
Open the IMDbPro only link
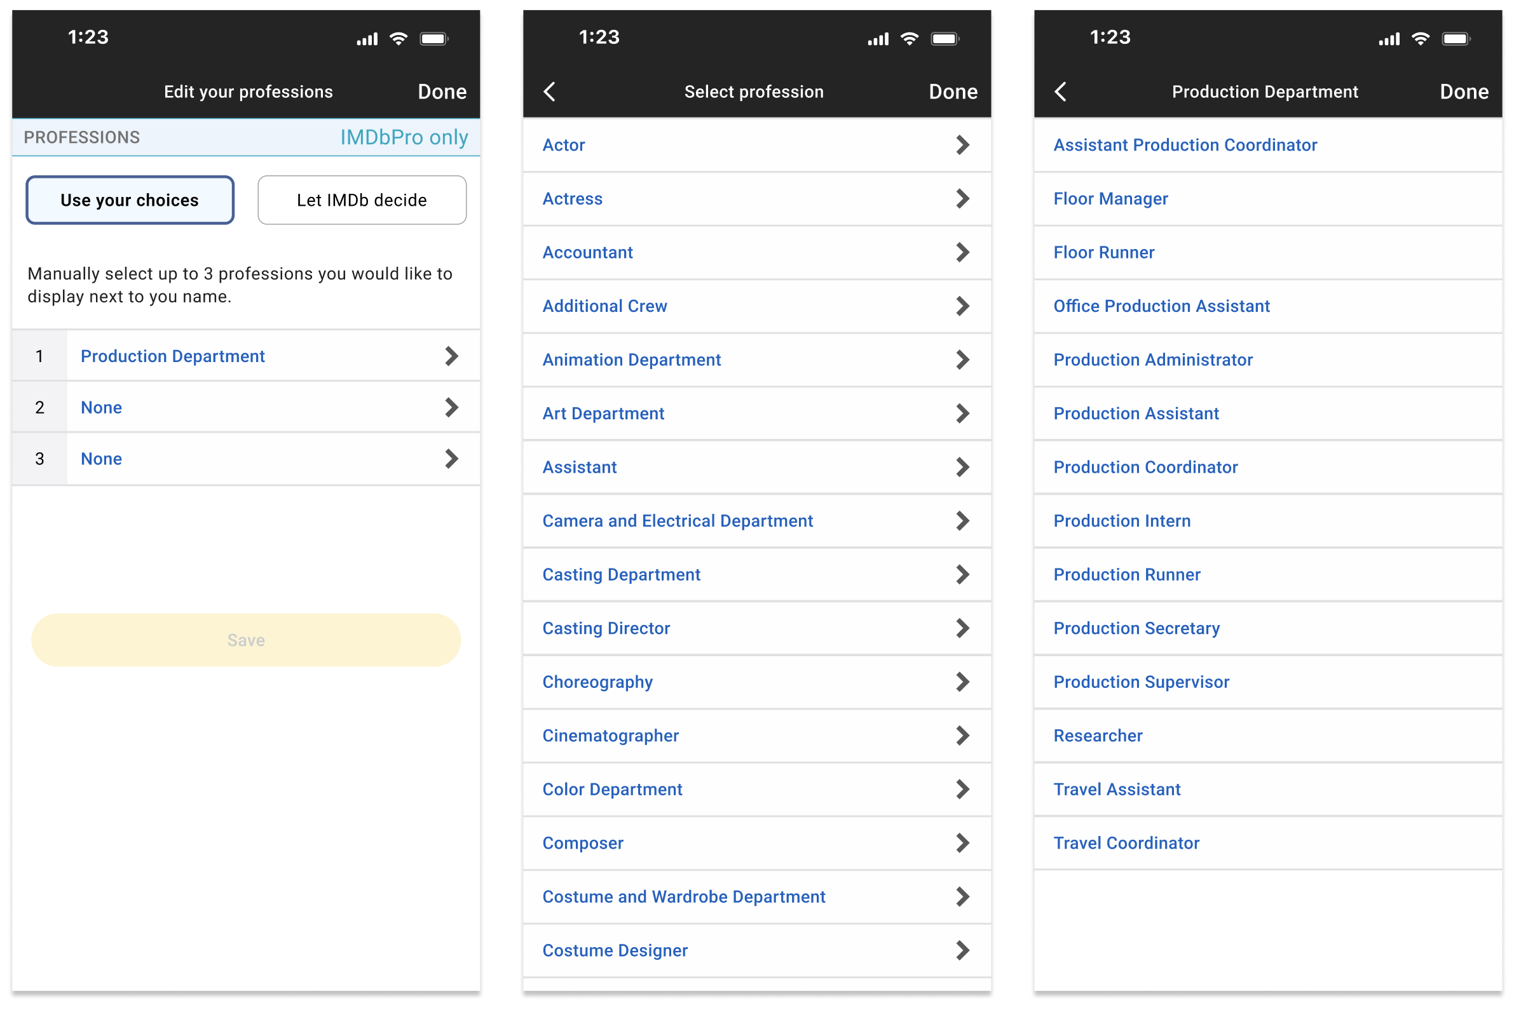click(404, 137)
